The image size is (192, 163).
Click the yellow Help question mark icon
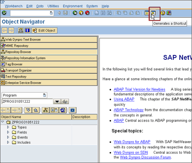(163, 13)
